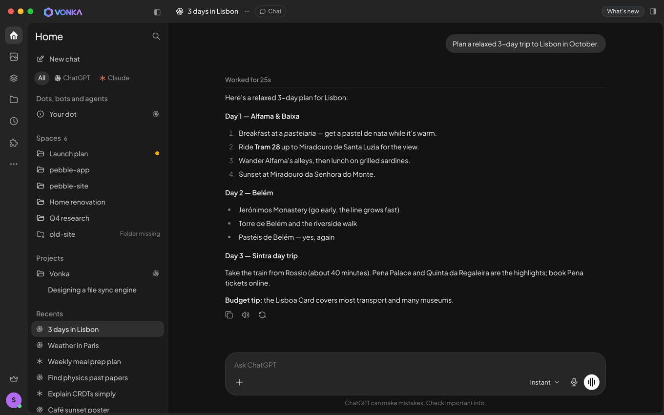Open the image gallery rail icon

(x=14, y=57)
